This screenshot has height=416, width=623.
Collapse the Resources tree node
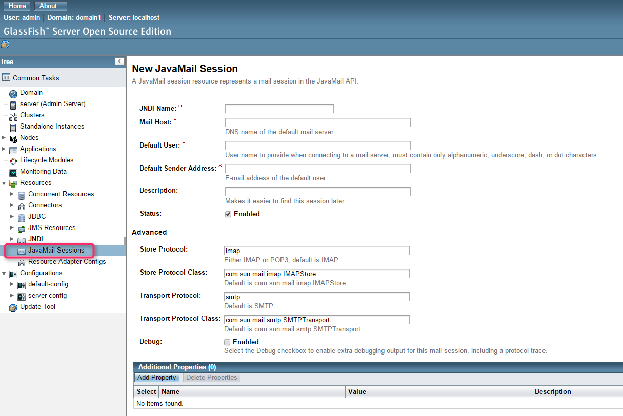pyautogui.click(x=5, y=182)
